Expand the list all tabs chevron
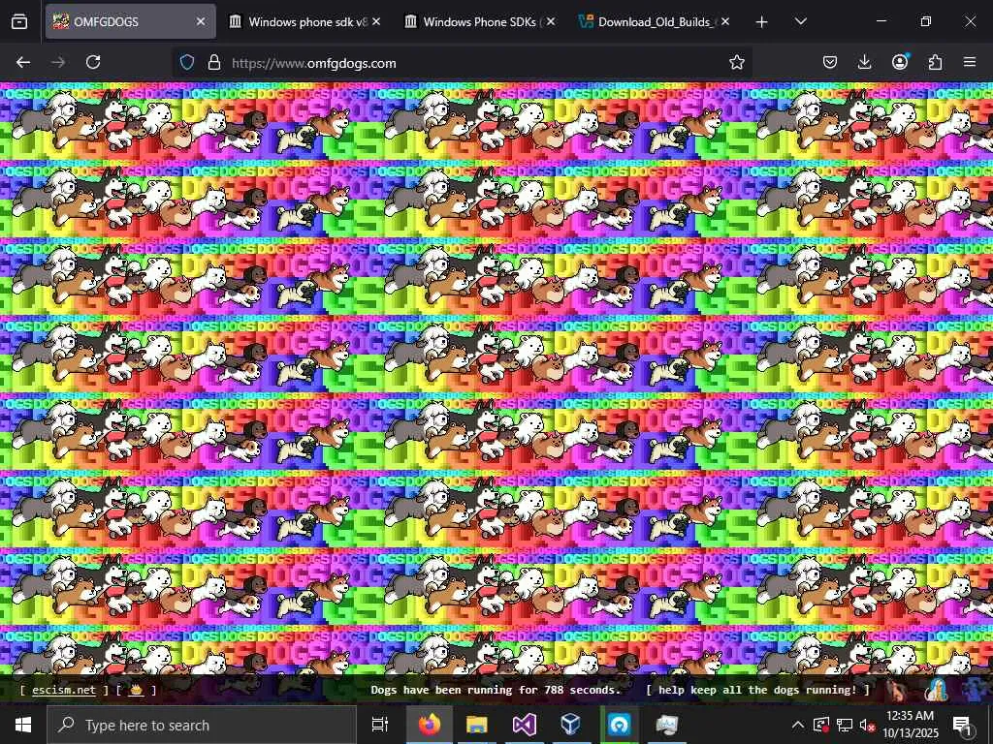The image size is (993, 744). (800, 21)
